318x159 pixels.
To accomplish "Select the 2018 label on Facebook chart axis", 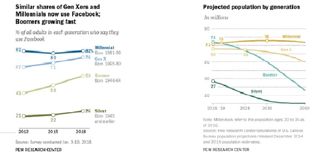I will pos(81,131).
